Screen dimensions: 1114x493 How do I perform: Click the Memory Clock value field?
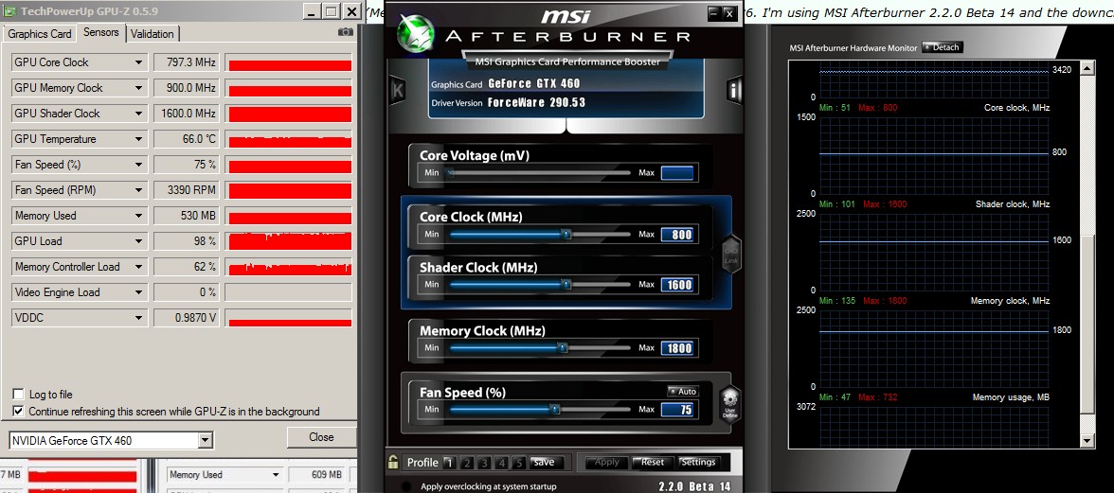coord(677,348)
